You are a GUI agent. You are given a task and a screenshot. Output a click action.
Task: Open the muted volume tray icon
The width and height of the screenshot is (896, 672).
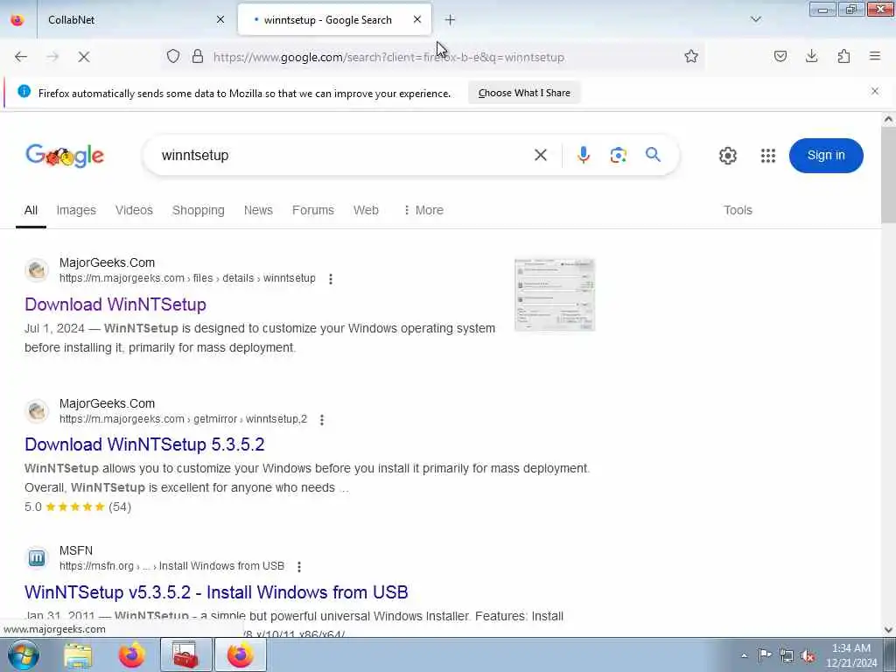(x=808, y=655)
